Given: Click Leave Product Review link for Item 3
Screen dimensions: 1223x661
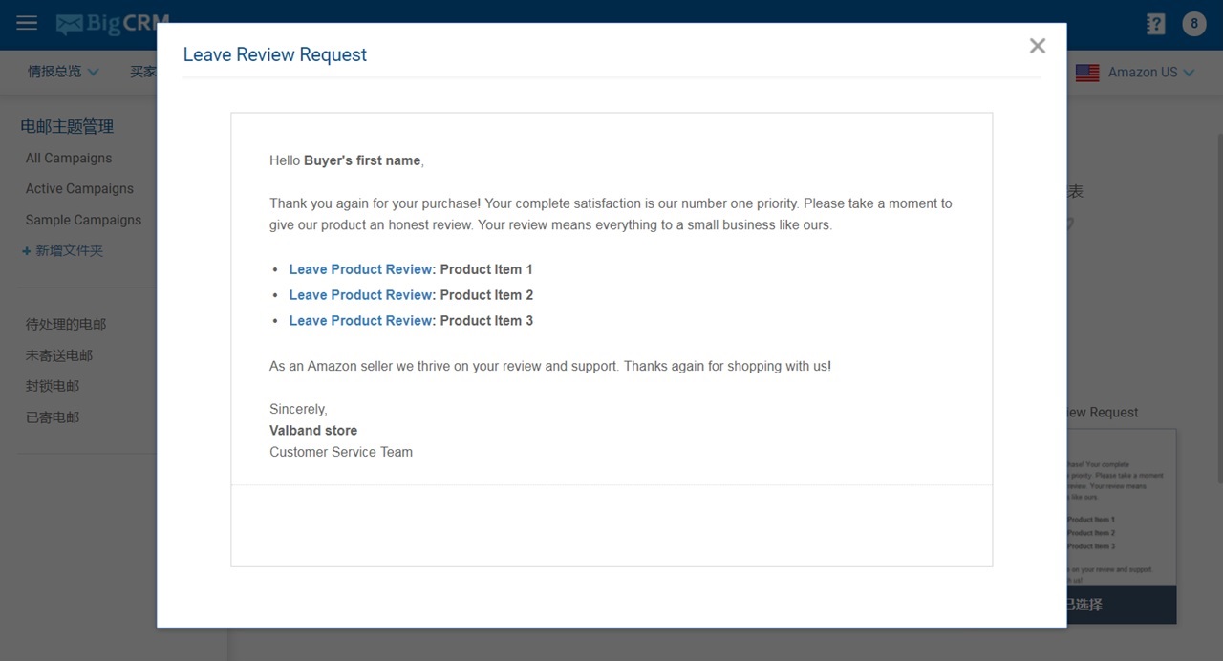Looking at the screenshot, I should click(361, 321).
